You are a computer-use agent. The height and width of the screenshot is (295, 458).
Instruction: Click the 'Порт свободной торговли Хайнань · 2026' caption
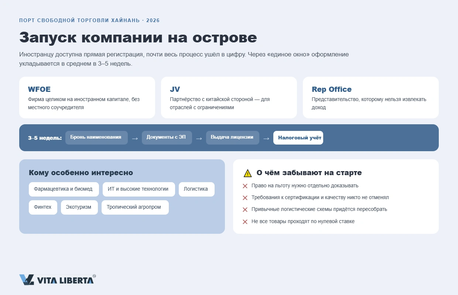coord(89,20)
